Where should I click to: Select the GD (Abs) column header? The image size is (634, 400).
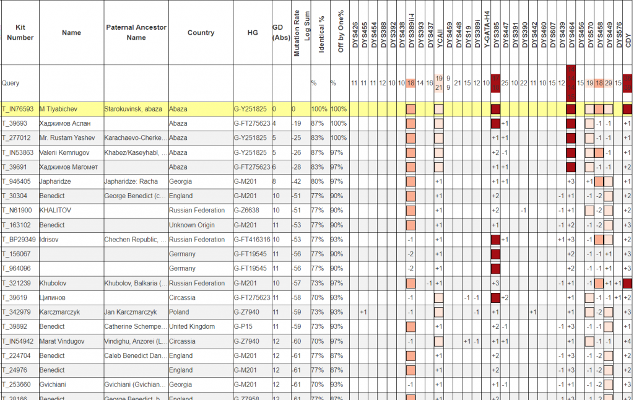[x=280, y=33]
